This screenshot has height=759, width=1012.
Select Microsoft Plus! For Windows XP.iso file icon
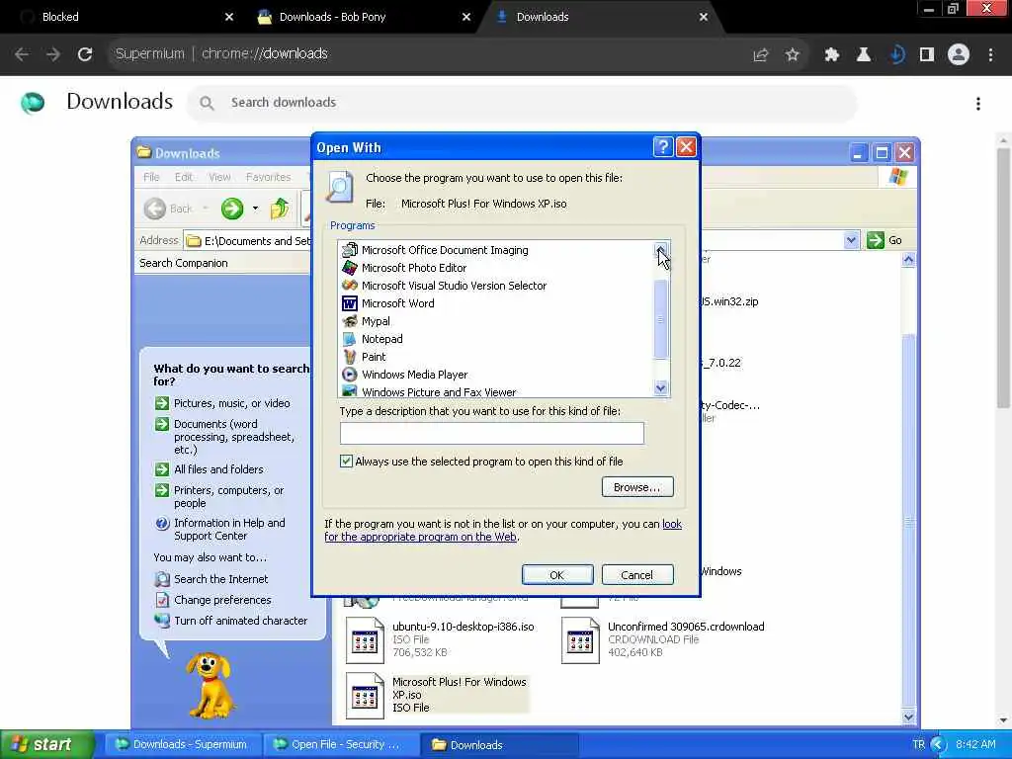click(x=365, y=695)
